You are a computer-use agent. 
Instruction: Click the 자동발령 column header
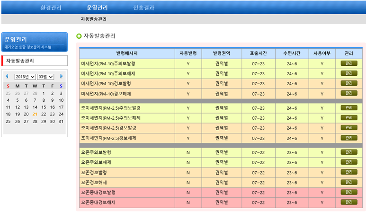(188, 53)
